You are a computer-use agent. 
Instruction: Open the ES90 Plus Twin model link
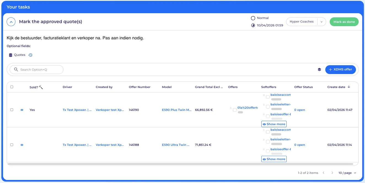tap(177, 110)
